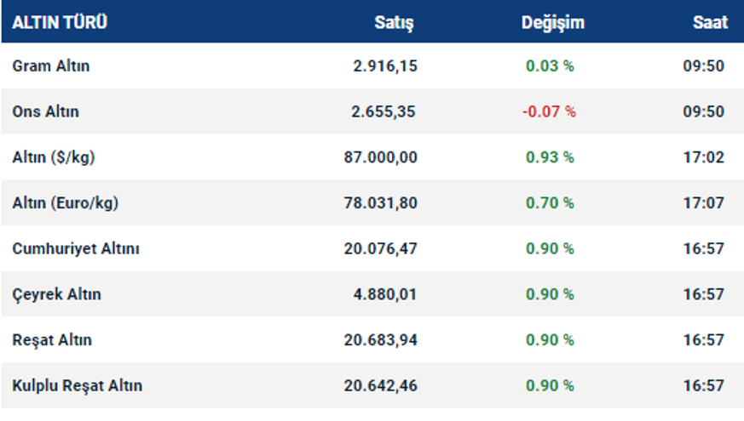Select the 0.70 % change for Euro/kg
Viewport: 744px width, 421px height.
550,203
